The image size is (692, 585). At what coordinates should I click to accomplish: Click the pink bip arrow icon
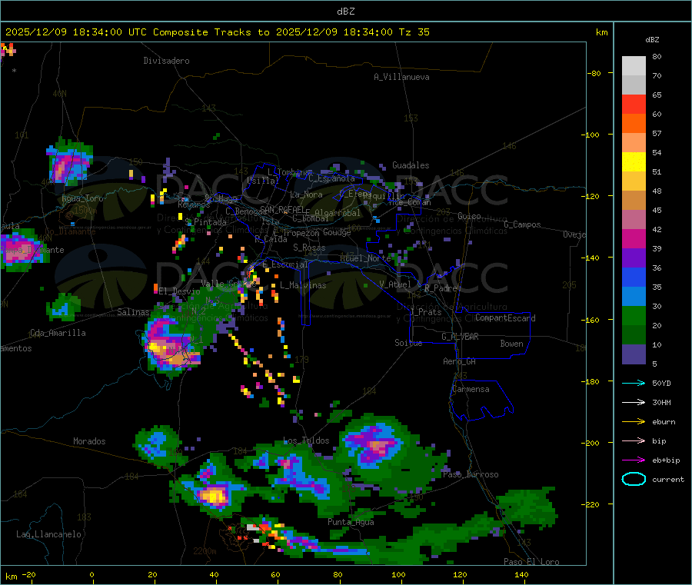click(634, 440)
